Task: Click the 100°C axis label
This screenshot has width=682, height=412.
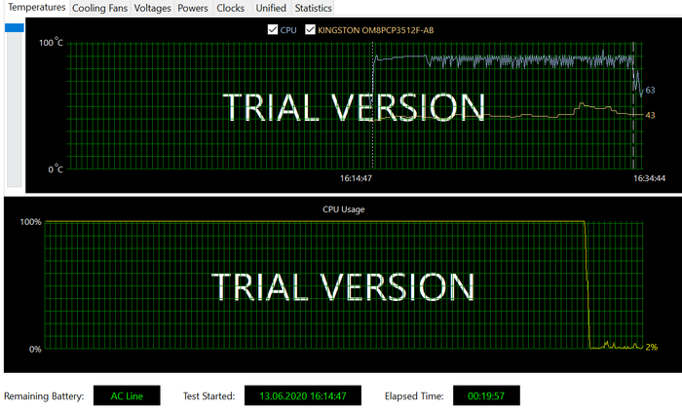Action: pyautogui.click(x=51, y=42)
